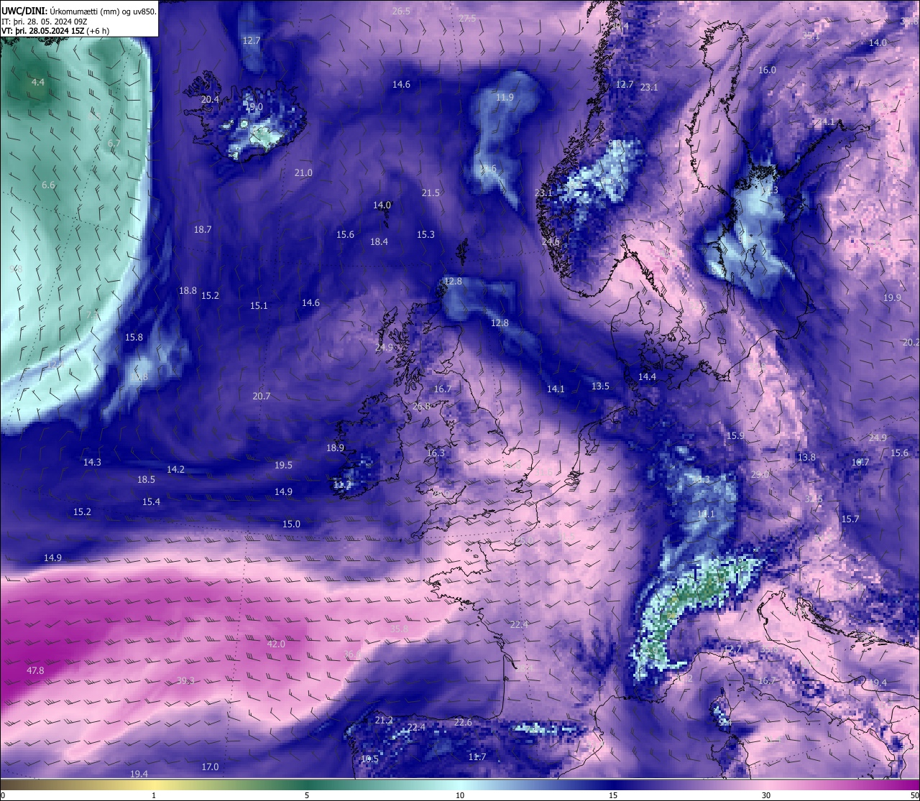Click the color scale tick label 1

pyautogui.click(x=154, y=795)
